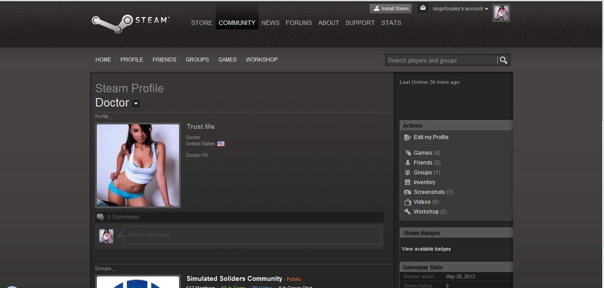The width and height of the screenshot is (604, 288).
Task: Click the Inventory stack icon
Action: click(x=408, y=182)
